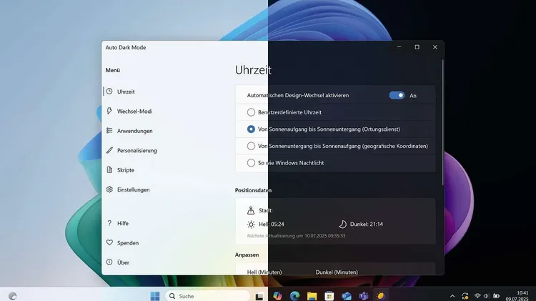Screen dimensions: 536x301
Task: Click the lightning icon beside Wechsel-Modi
Action: point(109,111)
